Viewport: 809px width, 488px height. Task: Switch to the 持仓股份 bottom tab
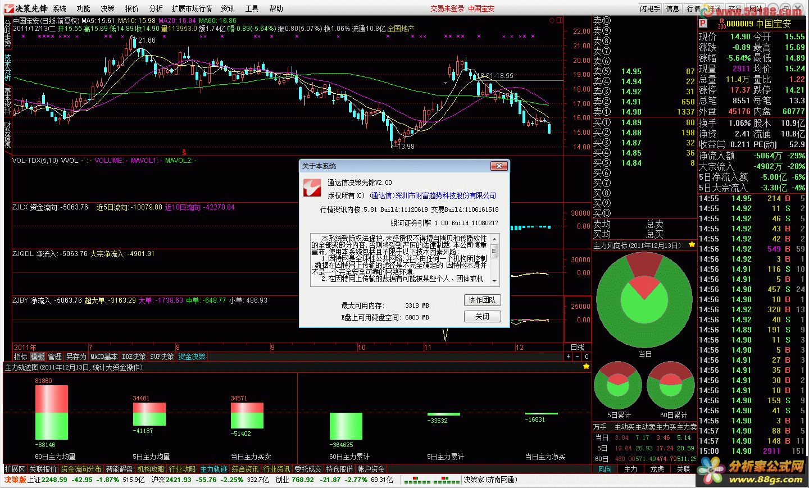(339, 469)
